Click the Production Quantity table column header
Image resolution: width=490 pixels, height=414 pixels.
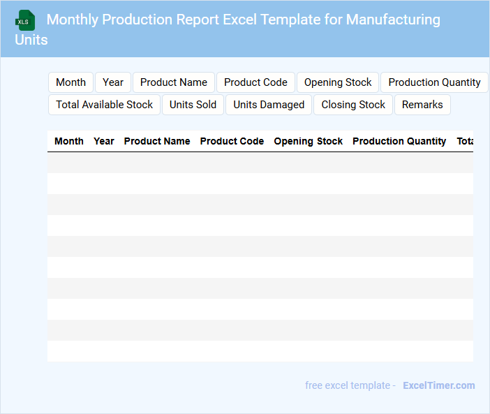tap(399, 141)
